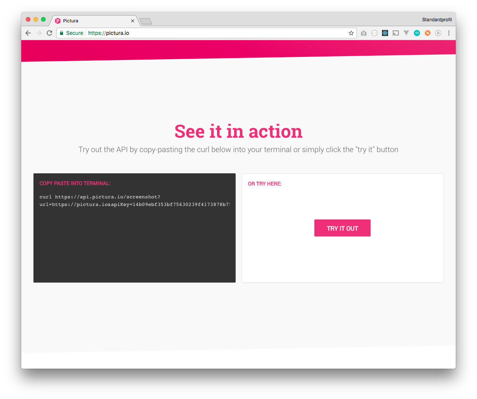Open a new tab with the tab button
Image resolution: width=477 pixels, height=399 pixels.
coord(146,21)
